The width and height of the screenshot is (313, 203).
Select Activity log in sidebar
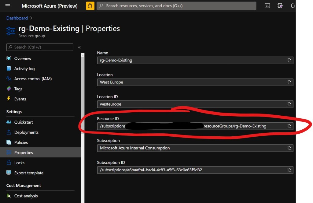(24, 69)
